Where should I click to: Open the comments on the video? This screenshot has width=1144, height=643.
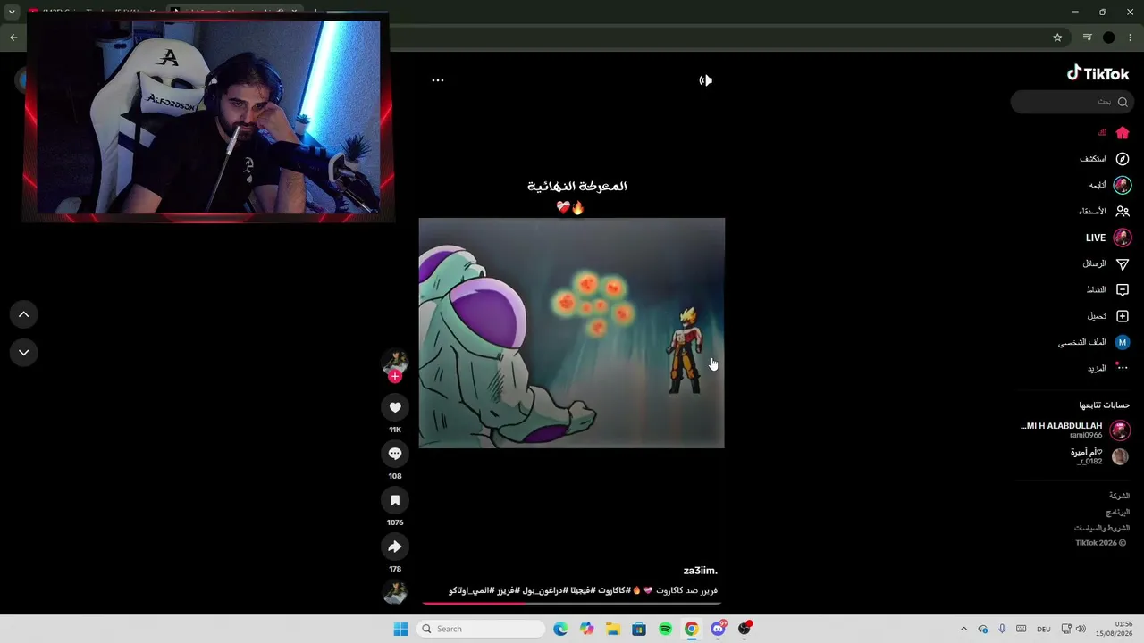pos(395,454)
